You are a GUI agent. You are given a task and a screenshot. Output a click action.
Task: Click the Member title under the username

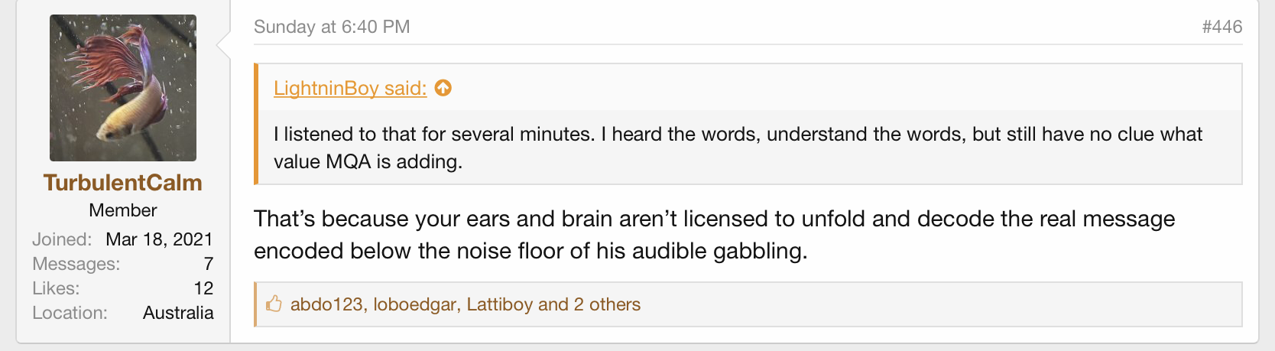pos(123,210)
